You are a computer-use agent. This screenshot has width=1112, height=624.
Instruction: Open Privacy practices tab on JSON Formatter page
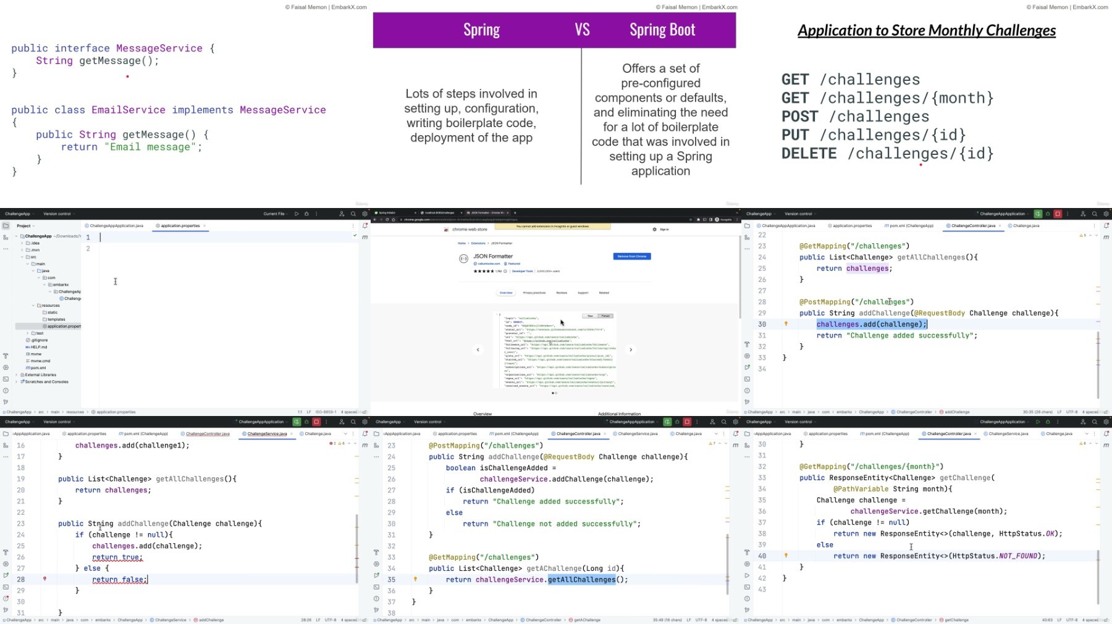(x=534, y=293)
